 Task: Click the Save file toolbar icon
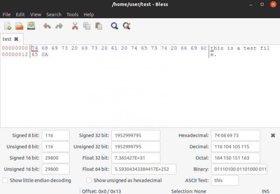31,26
